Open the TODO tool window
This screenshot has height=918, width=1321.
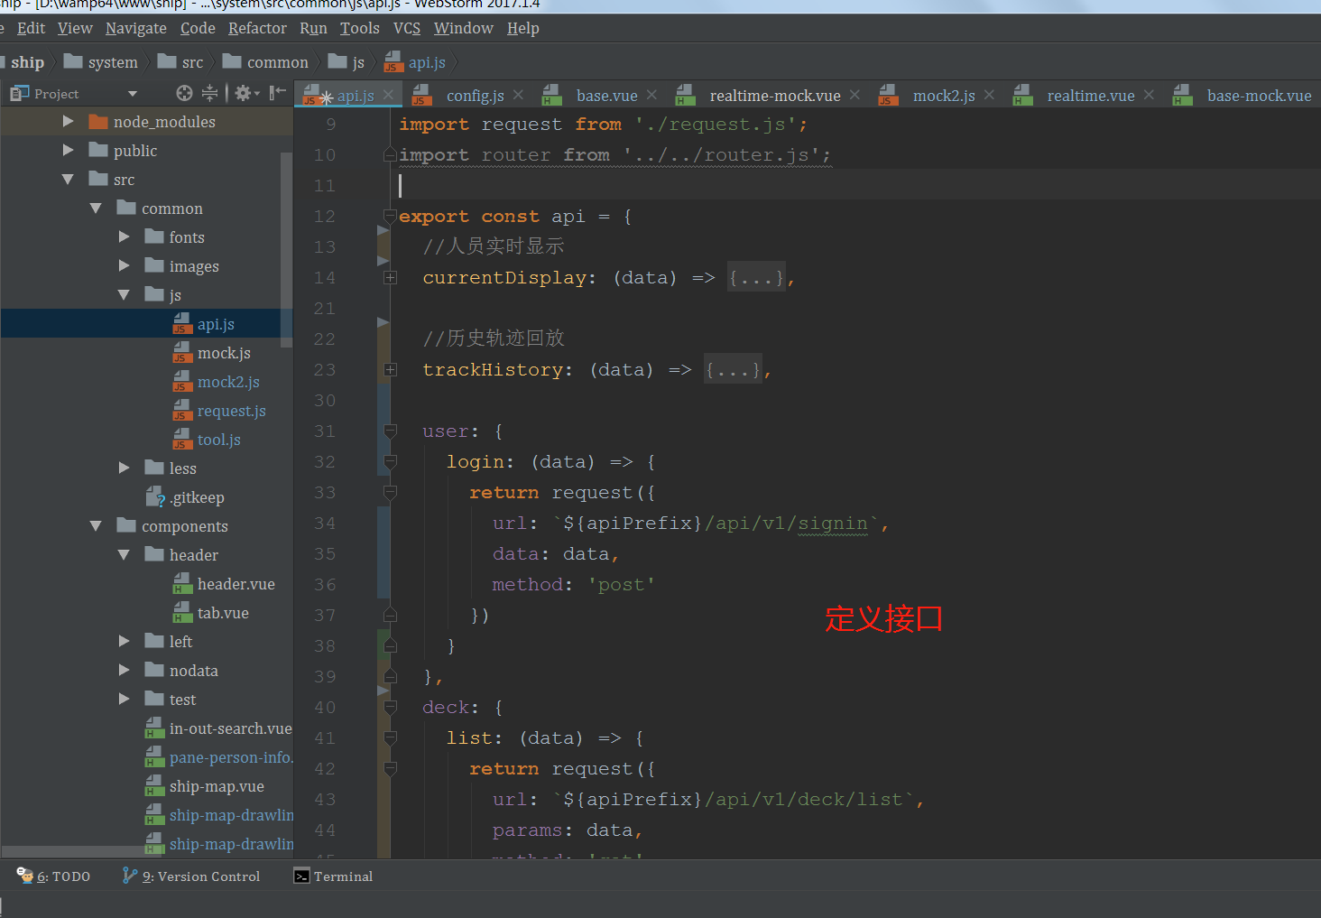(54, 876)
